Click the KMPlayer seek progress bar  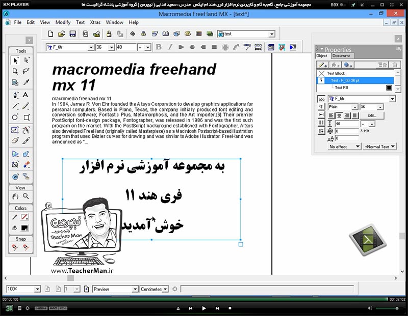point(203,299)
